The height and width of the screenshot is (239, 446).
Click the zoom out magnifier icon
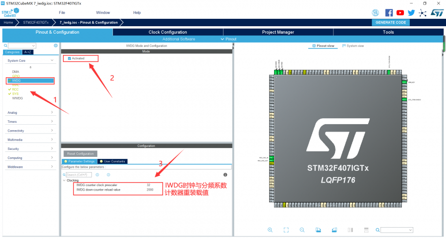302,230
